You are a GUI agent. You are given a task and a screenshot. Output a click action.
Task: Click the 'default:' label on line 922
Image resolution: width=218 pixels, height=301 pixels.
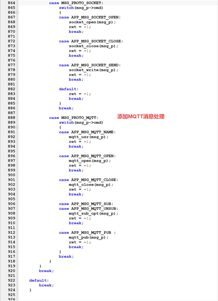point(39,281)
